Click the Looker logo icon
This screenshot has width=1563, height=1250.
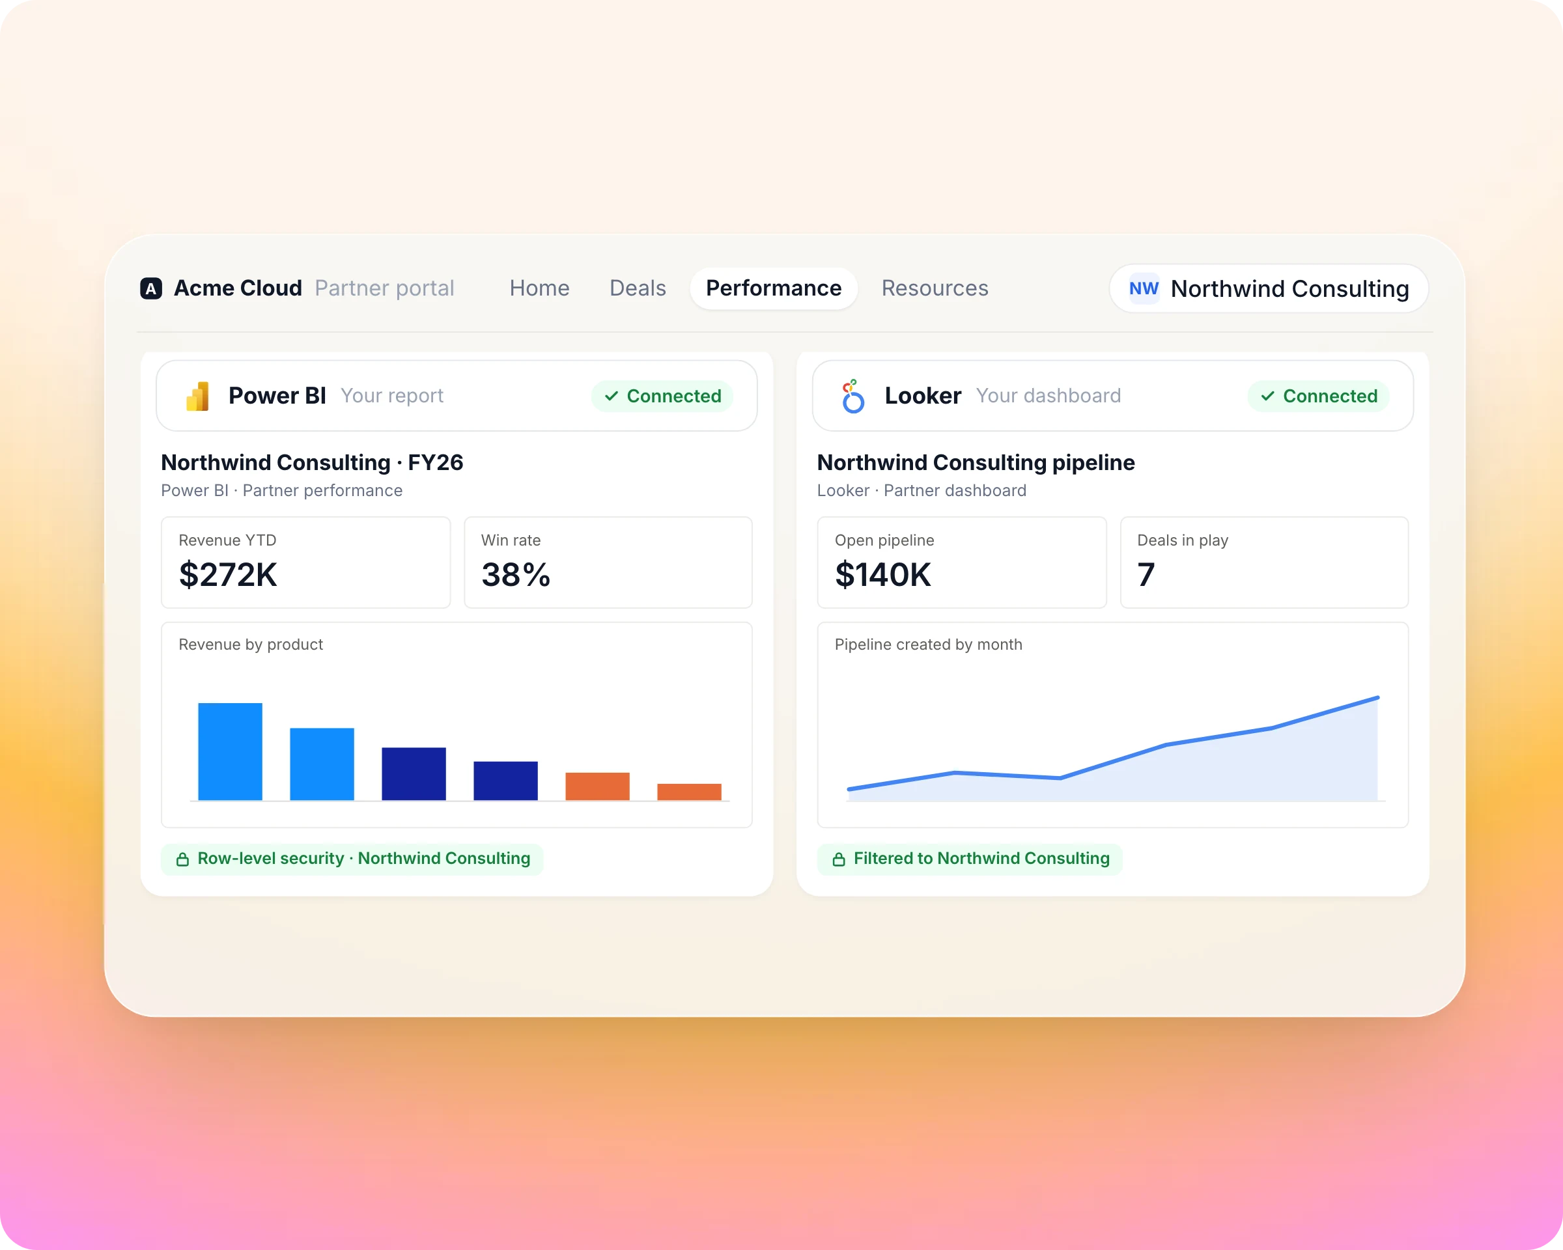(x=853, y=396)
